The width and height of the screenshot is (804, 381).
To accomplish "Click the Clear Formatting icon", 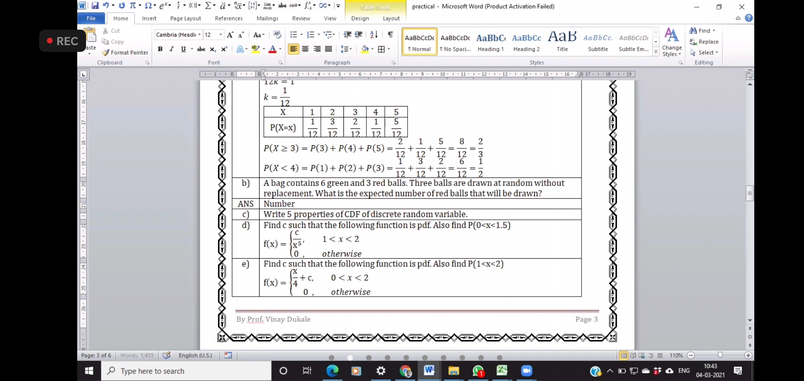I will (x=277, y=35).
